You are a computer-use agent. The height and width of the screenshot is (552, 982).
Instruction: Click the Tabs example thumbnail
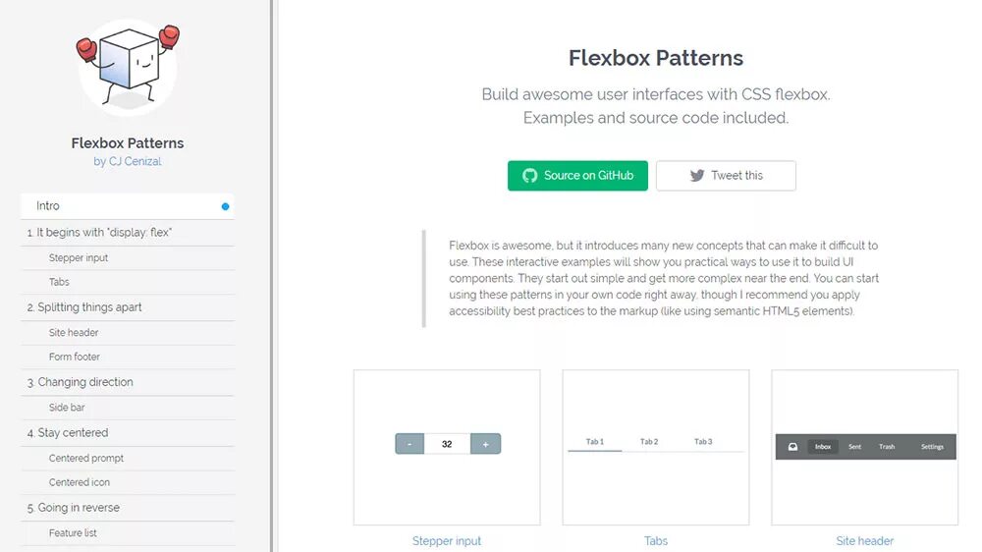656,447
